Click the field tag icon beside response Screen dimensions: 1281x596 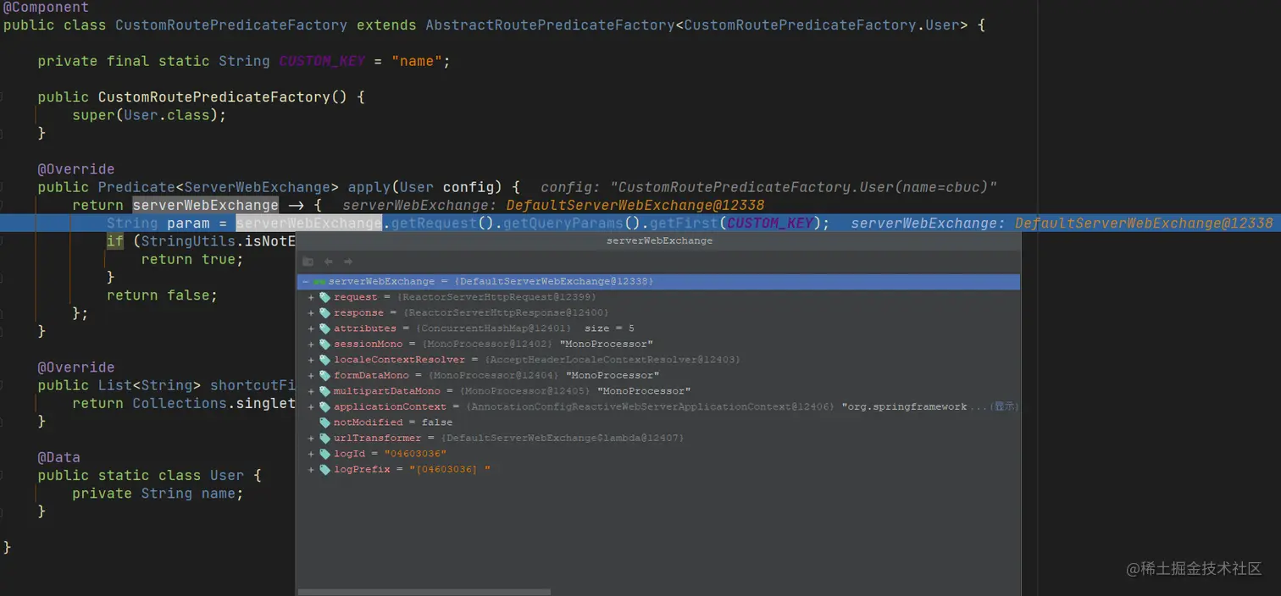point(324,313)
